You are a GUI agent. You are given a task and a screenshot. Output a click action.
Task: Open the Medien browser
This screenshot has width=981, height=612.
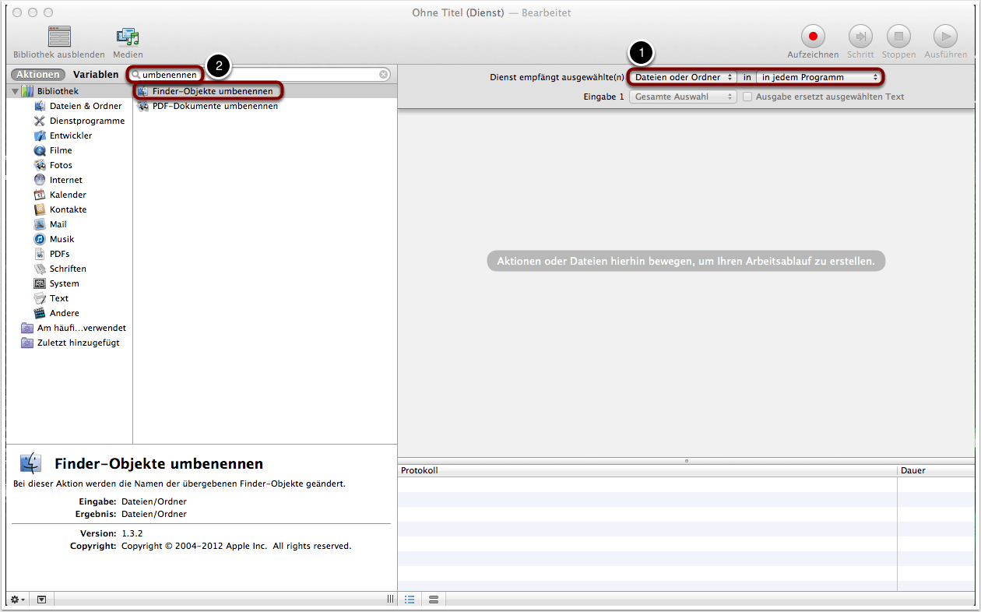[x=128, y=43]
